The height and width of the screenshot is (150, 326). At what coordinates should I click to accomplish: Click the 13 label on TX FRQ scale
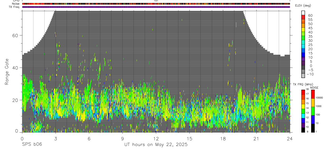pyautogui.click(x=307, y=112)
